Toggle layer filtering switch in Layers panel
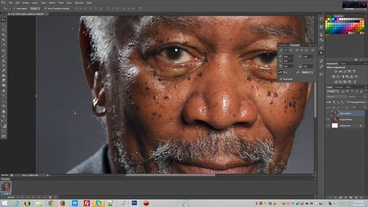Image resolution: width=368 pixels, height=207 pixels. (x=366, y=91)
